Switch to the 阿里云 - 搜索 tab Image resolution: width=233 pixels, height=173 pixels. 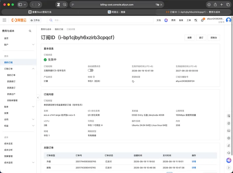click(116, 12)
